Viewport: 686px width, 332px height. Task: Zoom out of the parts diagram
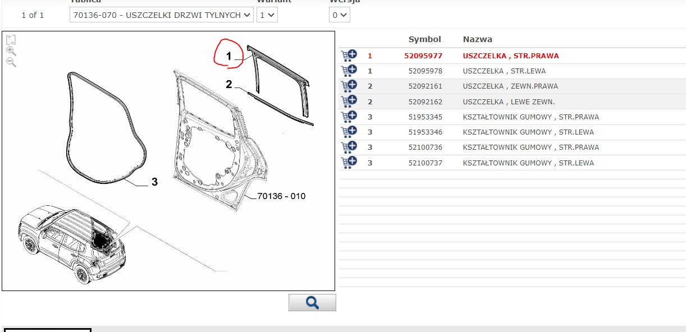pos(11,62)
